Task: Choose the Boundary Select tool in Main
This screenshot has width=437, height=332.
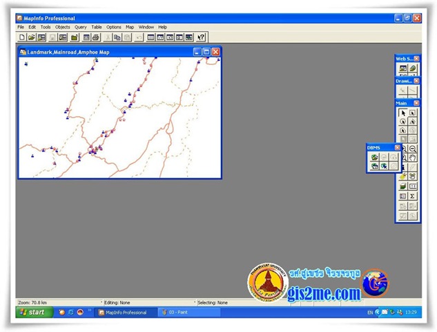Action: click(x=402, y=130)
